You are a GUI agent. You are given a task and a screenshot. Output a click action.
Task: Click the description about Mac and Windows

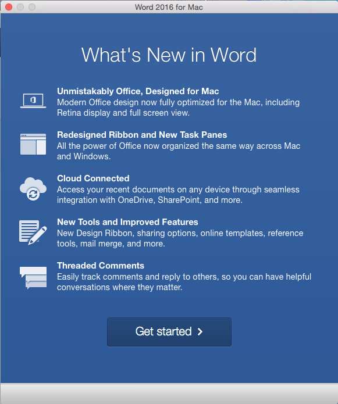[x=179, y=151]
